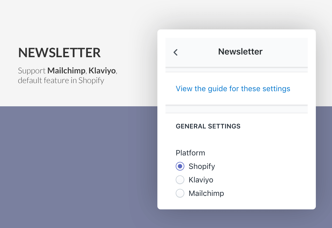Click the Newsletter panel title

pos(240,52)
